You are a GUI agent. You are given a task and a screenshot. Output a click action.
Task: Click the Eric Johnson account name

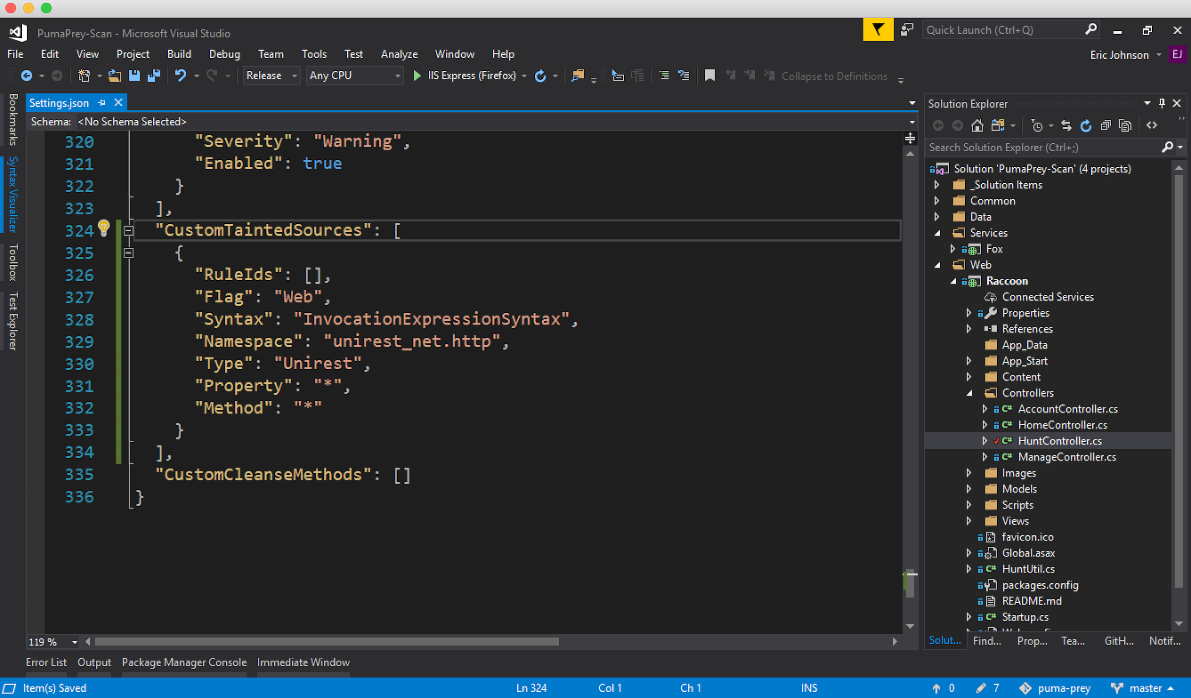pos(1119,55)
